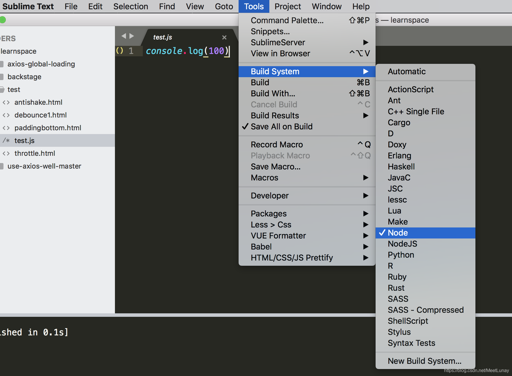512x376 pixels.
Task: Choose NodeJS build system
Action: tap(426, 244)
